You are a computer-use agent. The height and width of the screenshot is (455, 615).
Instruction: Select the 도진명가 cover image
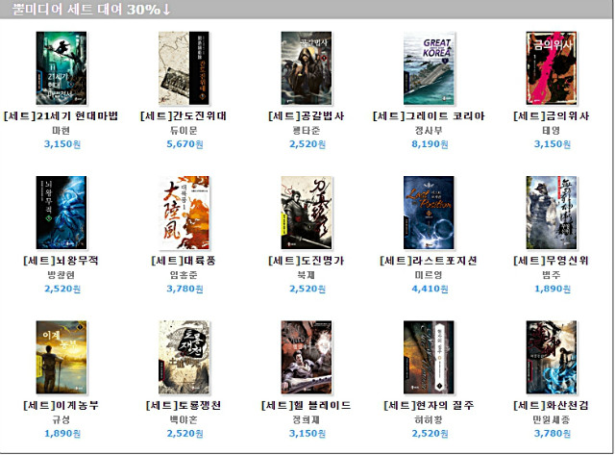[x=307, y=213]
